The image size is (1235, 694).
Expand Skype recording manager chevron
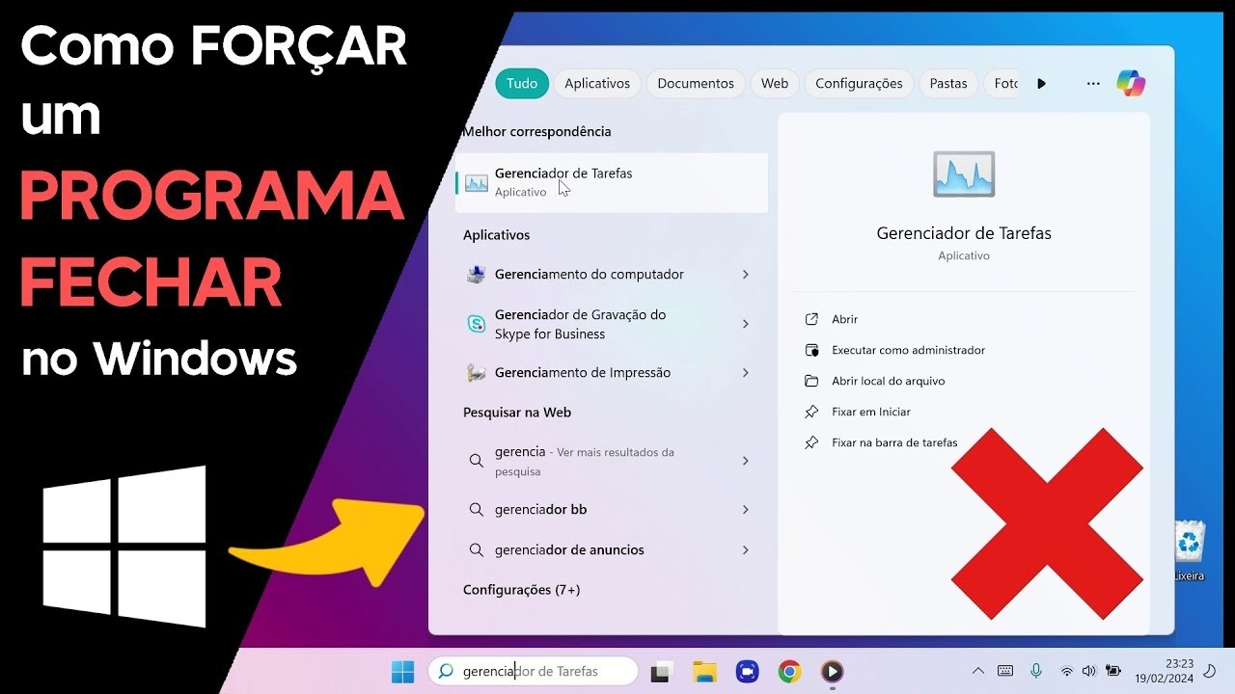tap(746, 324)
